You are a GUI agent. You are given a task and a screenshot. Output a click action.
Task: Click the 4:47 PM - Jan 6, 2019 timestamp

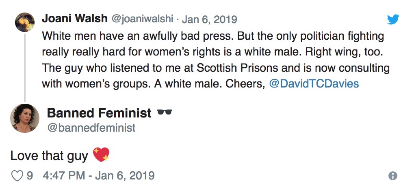point(99,176)
